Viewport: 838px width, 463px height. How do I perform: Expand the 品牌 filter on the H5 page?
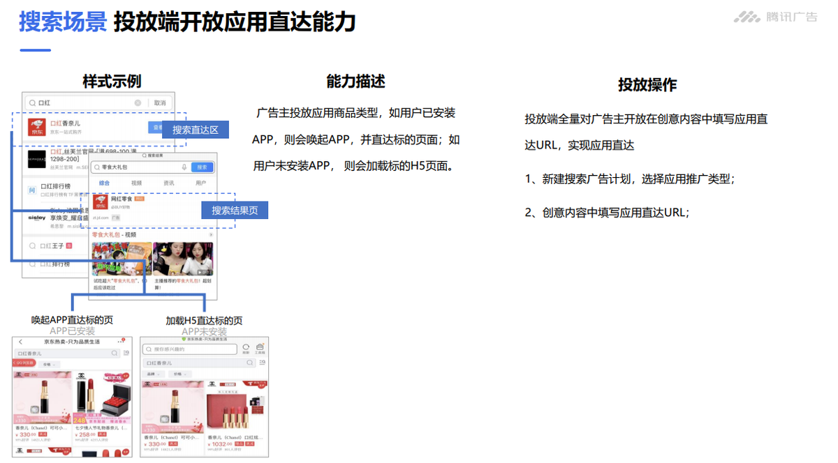154,374
